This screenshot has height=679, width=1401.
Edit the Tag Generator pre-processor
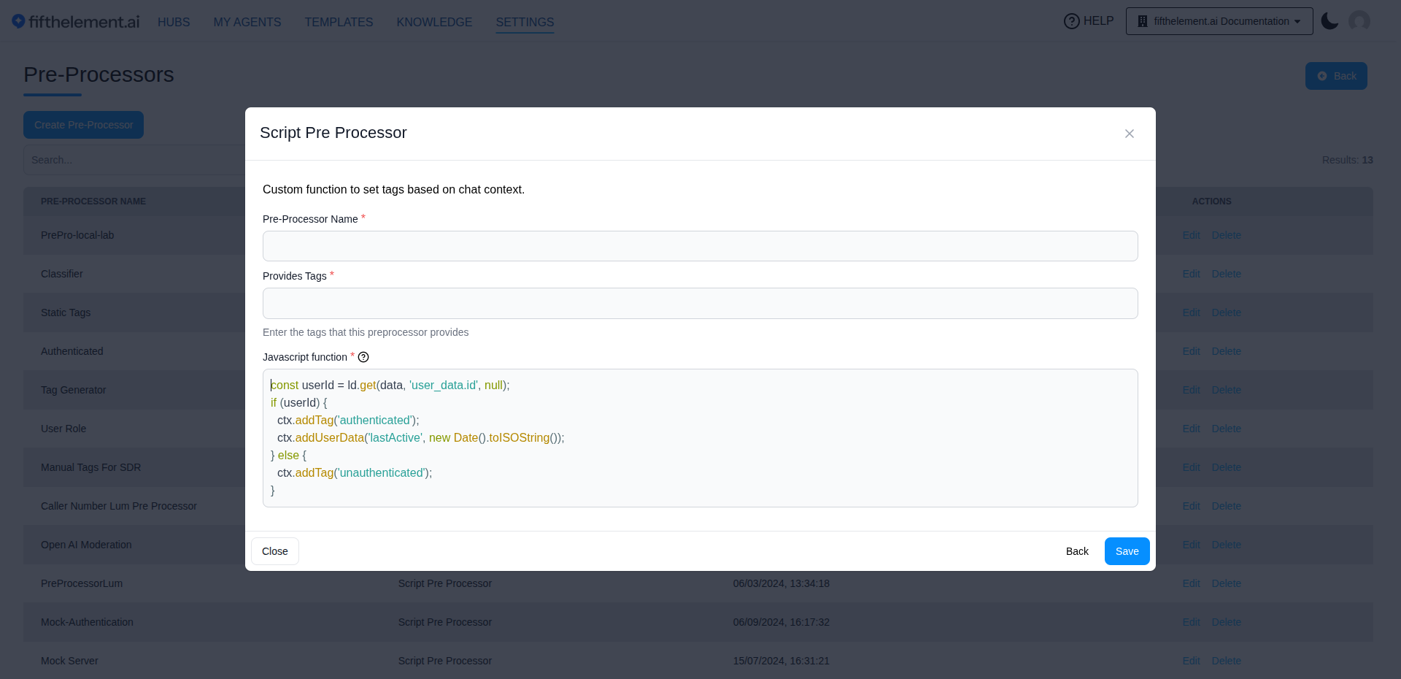pyautogui.click(x=1191, y=390)
